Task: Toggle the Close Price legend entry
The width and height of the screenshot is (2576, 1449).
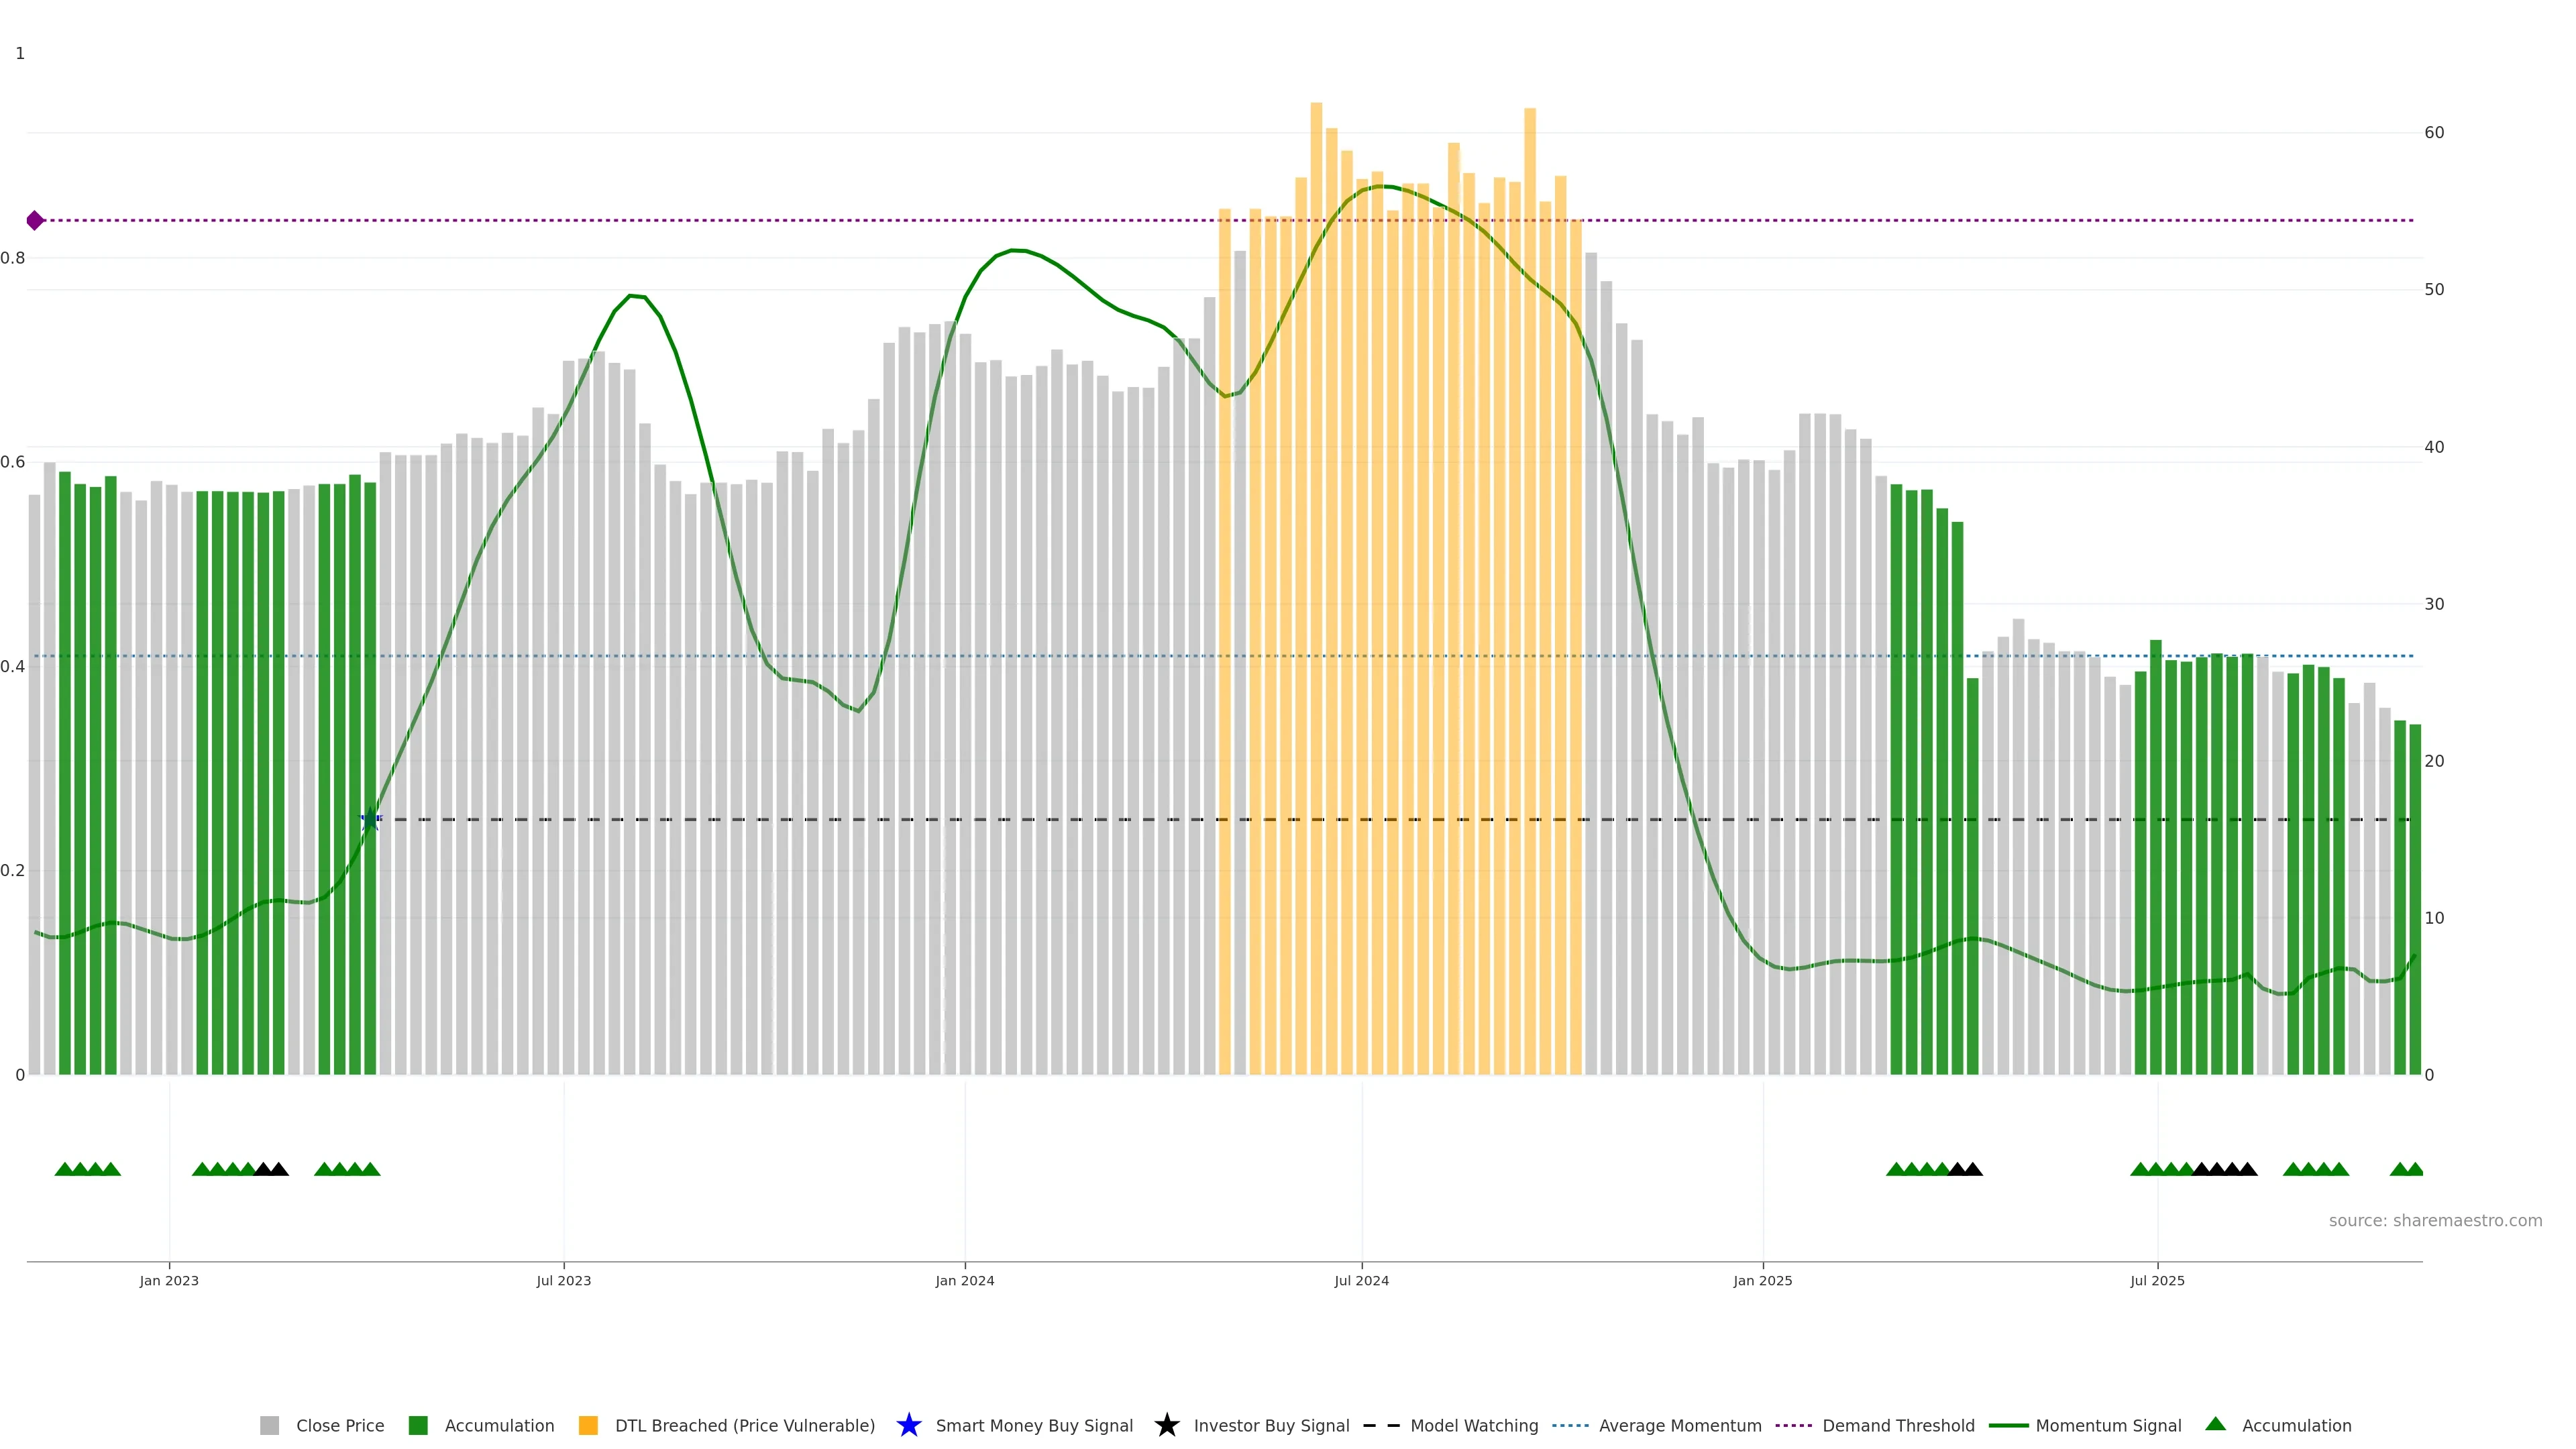Action: [x=339, y=1425]
